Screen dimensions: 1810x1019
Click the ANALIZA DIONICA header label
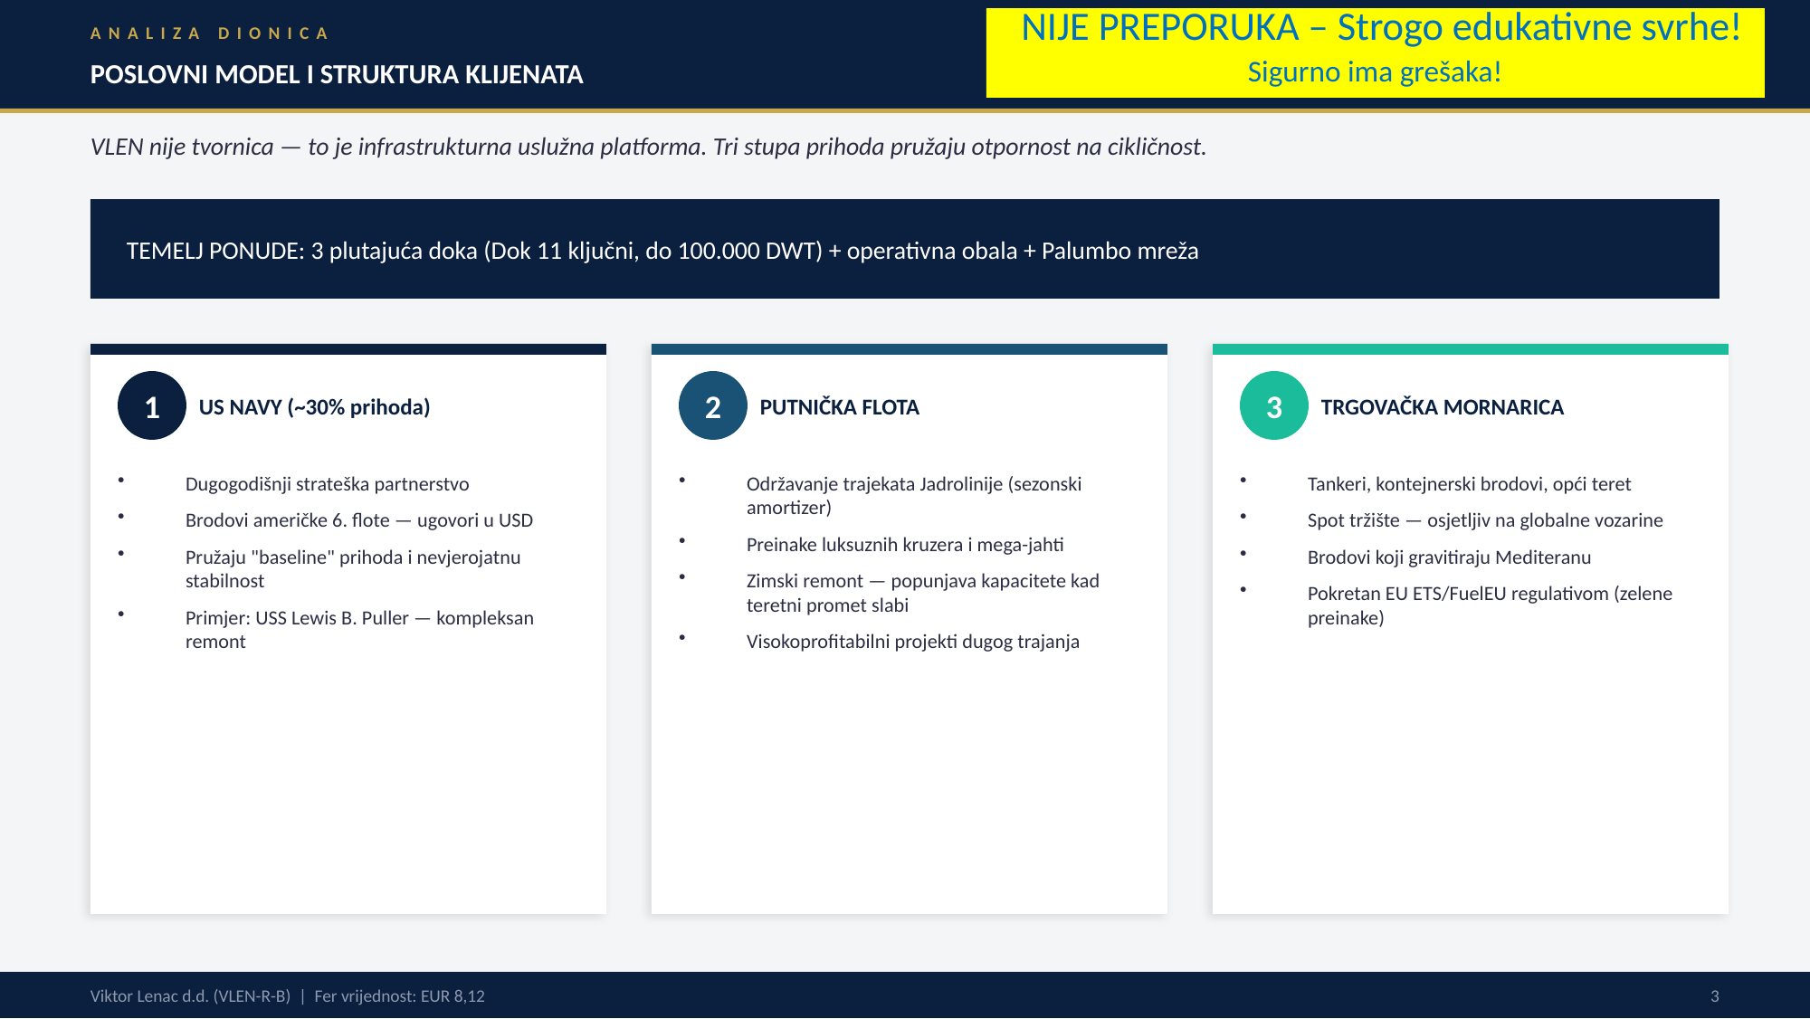pos(210,33)
